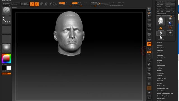Click the Load Tool button
Screen dimensions: 179x101
tap(161, 2)
